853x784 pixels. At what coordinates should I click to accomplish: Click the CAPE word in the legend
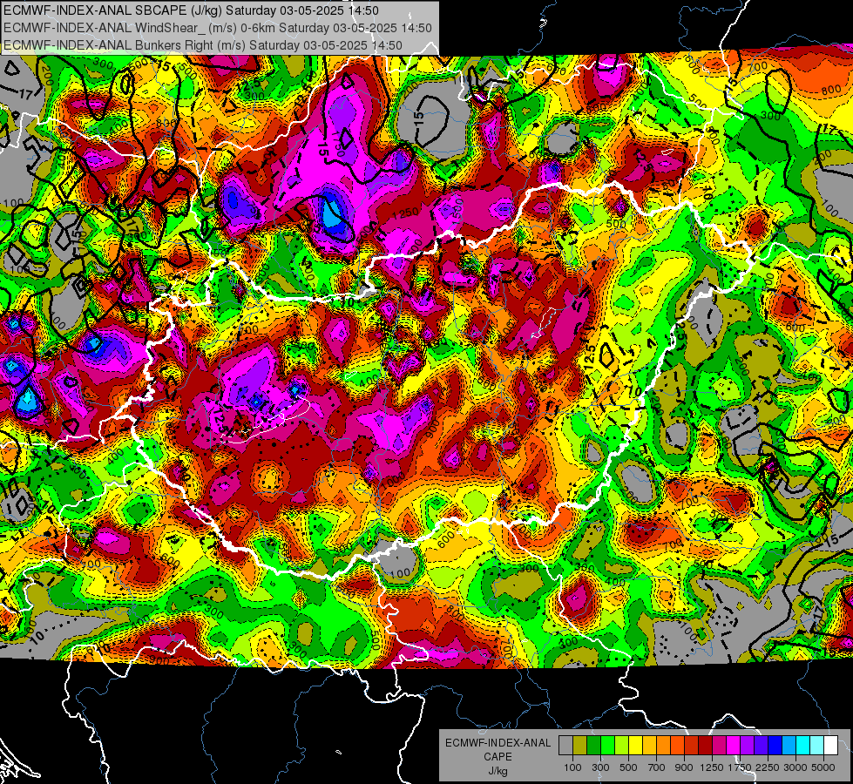pyautogui.click(x=498, y=756)
